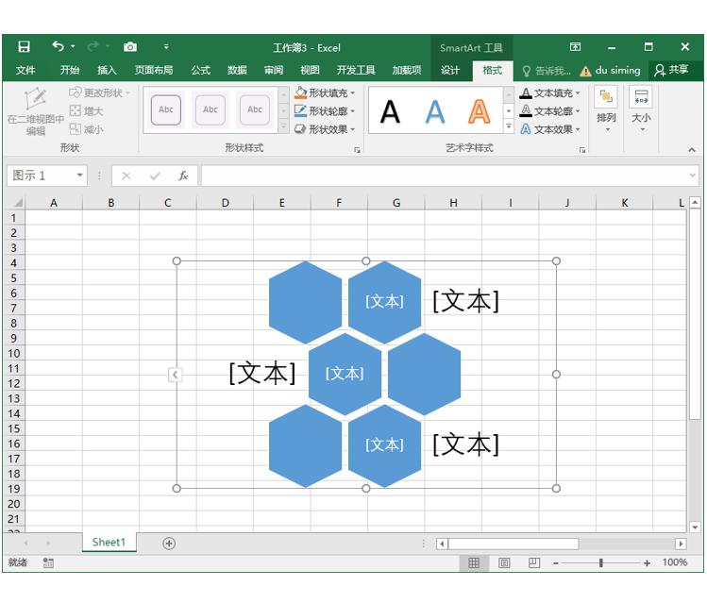Click the confirm checkmark formula button
The width and height of the screenshot is (707, 603).
[155, 176]
